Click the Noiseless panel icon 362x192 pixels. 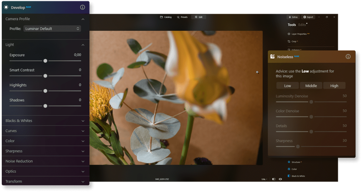[x=272, y=56]
